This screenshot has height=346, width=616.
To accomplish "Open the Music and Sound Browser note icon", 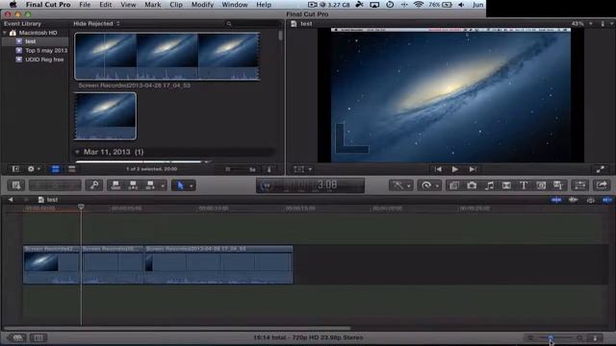I will click(x=489, y=185).
